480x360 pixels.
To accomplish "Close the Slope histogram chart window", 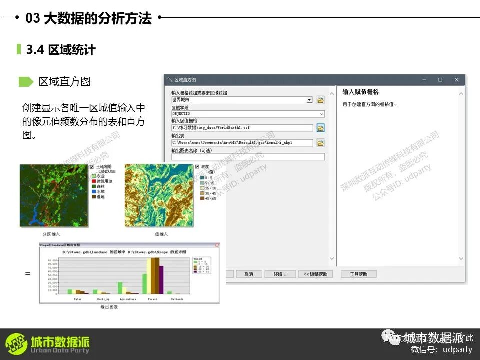I will [x=217, y=245].
